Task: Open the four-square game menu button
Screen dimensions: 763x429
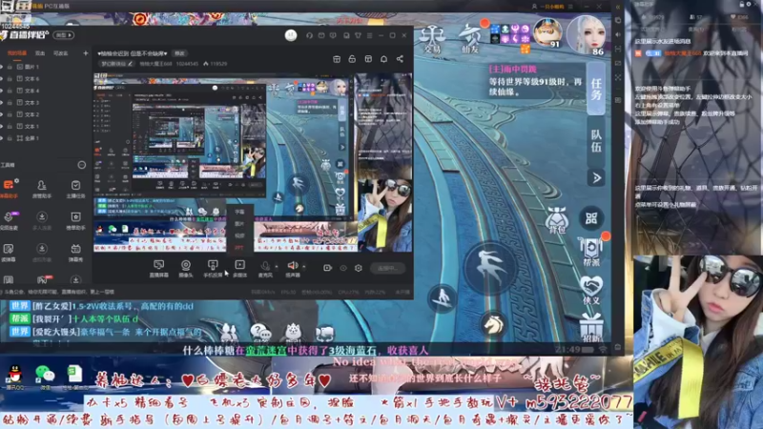Action: click(x=591, y=218)
